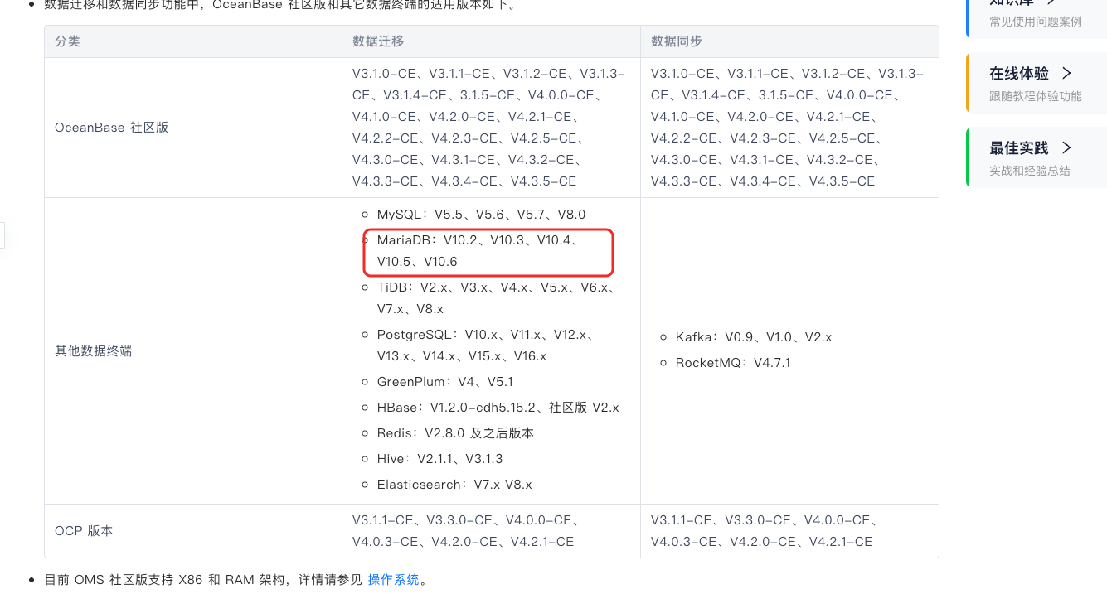The image size is (1107, 599).
Task: Click the Kafka: V0.9、V1.0、V2.x entry
Action: 754,337
